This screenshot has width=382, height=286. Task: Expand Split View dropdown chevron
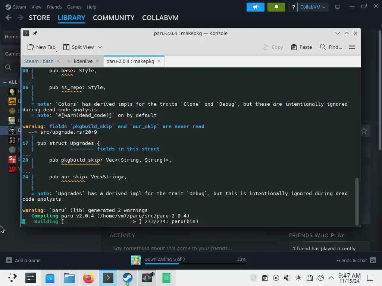tap(100, 47)
